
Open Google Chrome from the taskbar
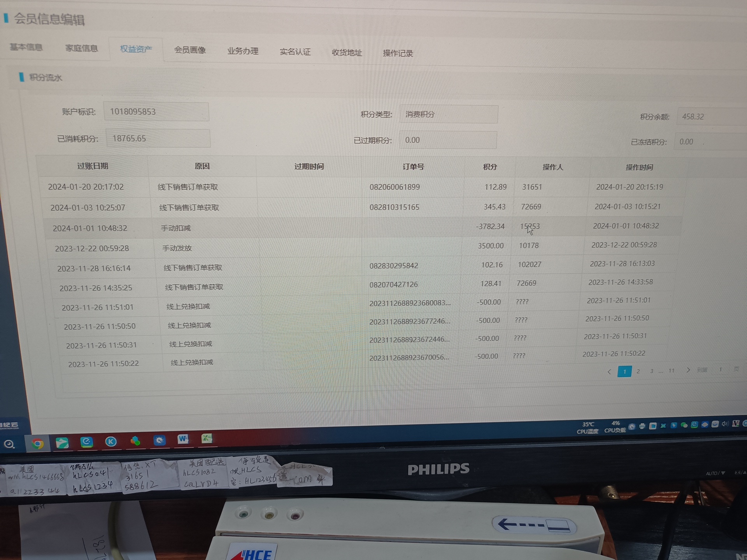tap(38, 444)
